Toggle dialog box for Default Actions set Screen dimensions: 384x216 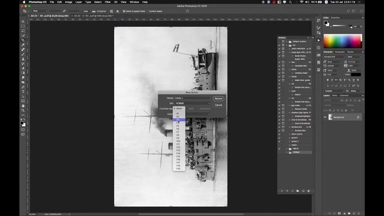pos(283,41)
